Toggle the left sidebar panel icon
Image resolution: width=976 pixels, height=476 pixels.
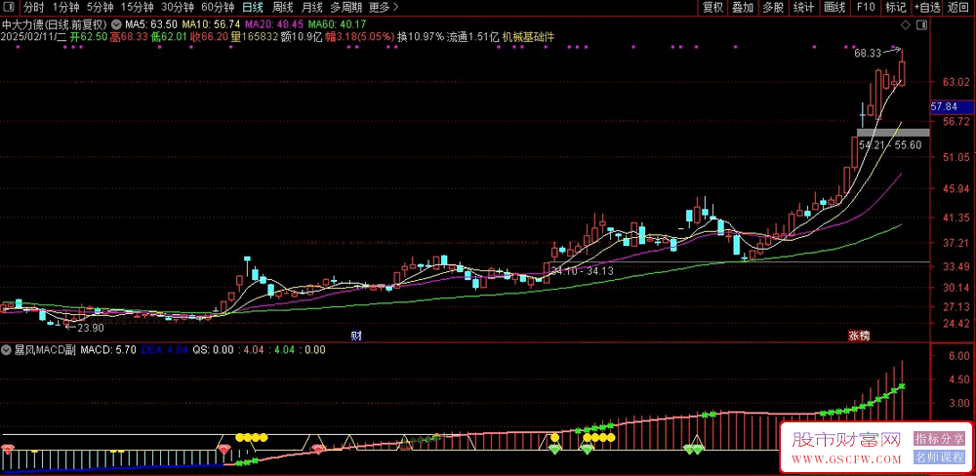tap(10, 8)
